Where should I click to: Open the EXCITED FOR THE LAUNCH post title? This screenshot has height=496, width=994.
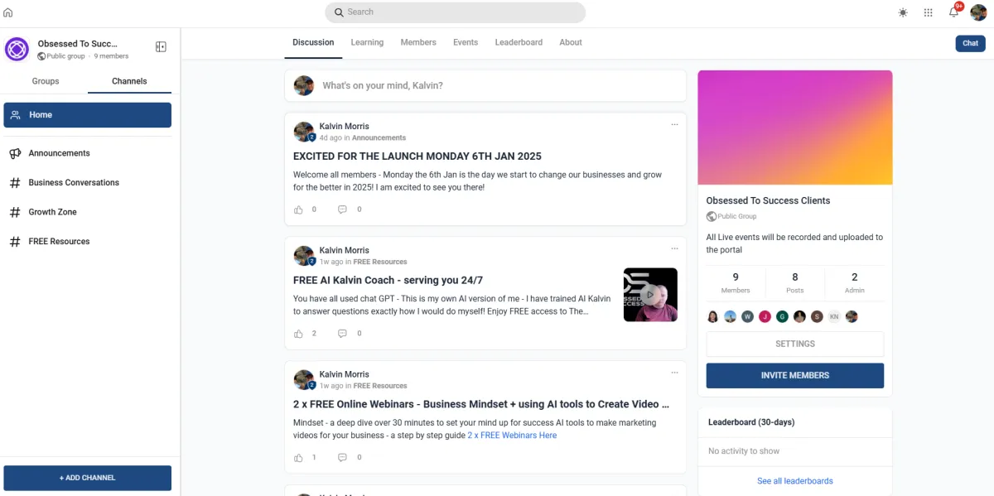[x=417, y=157]
